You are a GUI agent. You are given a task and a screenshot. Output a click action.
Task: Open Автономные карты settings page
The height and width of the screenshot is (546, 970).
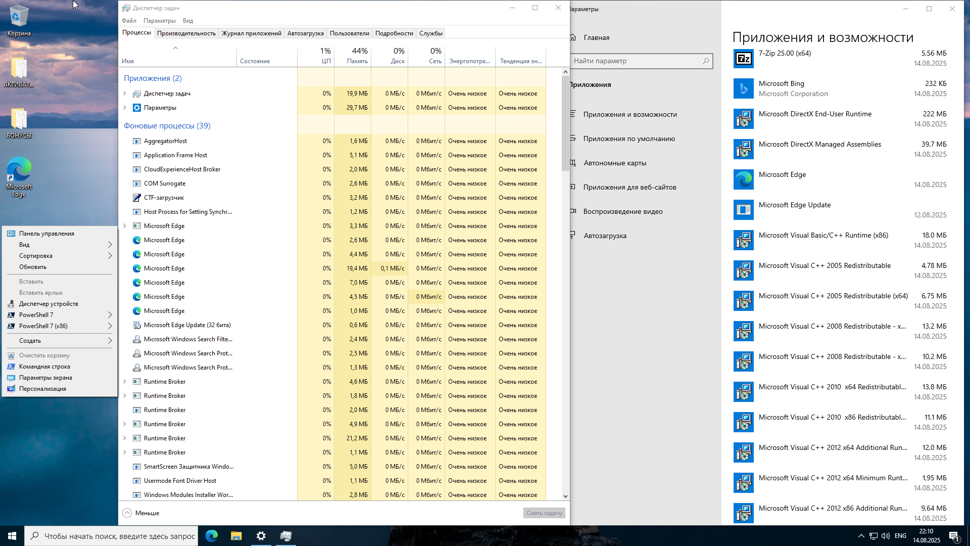point(615,163)
